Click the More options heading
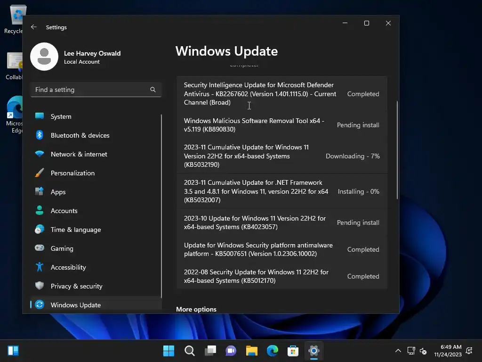The width and height of the screenshot is (482, 362). pos(196,309)
